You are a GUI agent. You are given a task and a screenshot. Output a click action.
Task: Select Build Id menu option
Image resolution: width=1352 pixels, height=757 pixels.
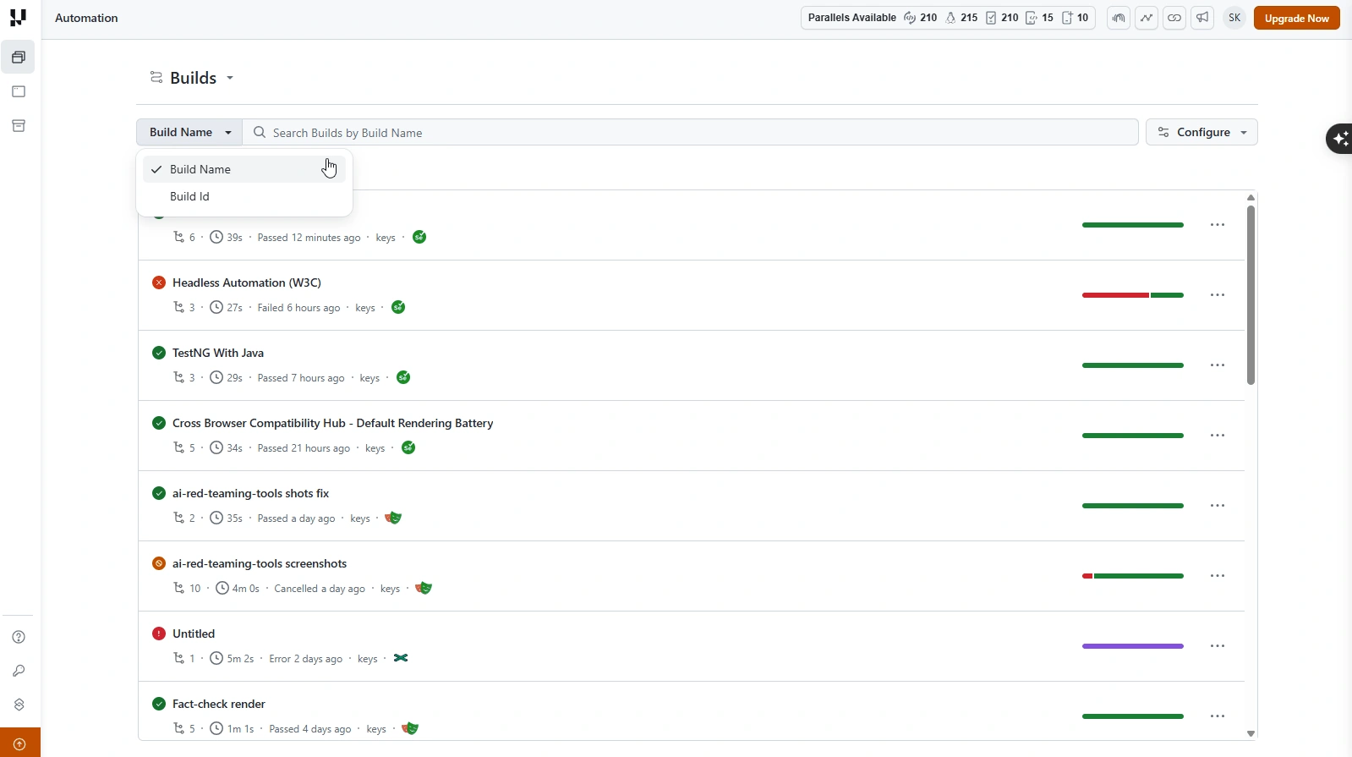(x=244, y=196)
